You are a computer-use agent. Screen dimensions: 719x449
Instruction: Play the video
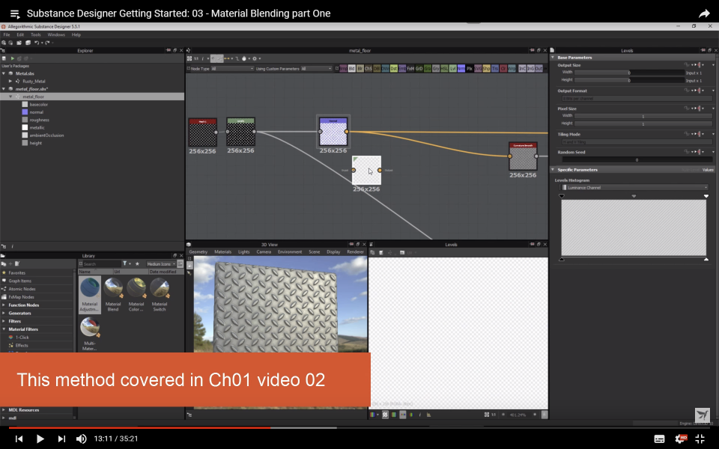pyautogui.click(x=40, y=439)
